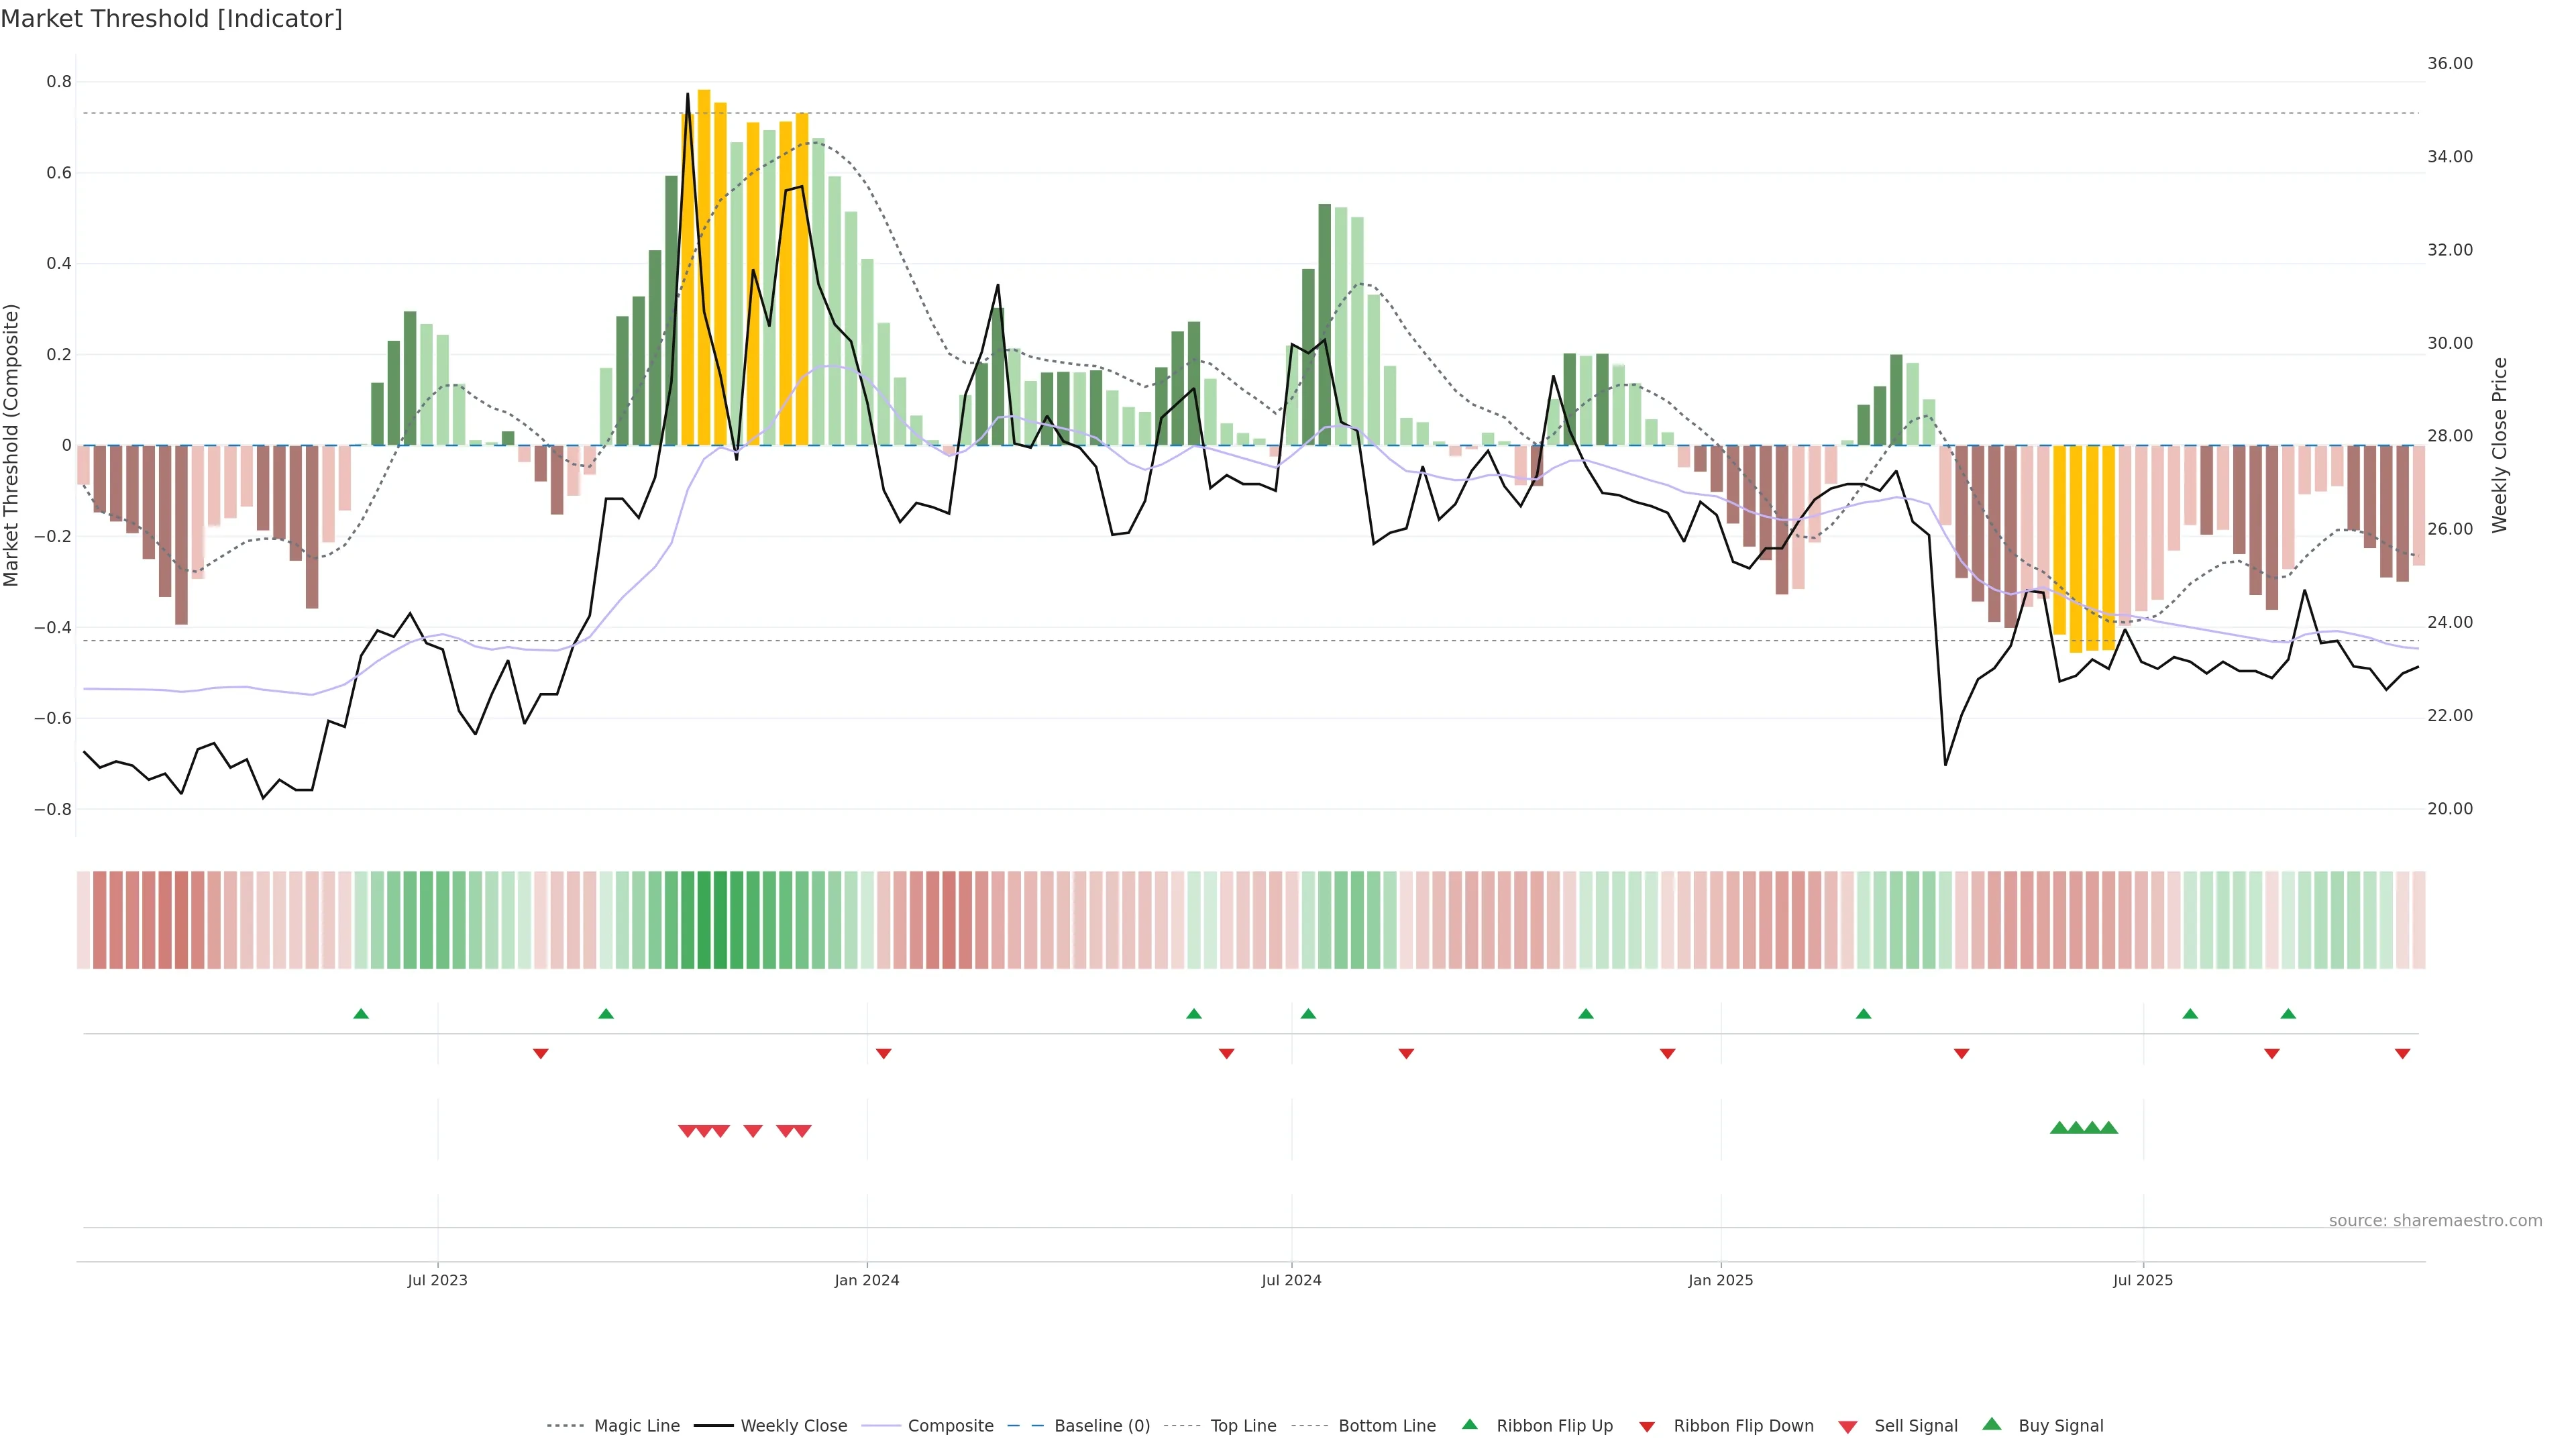Click the first green Ribbon Flip Up marker before Jul 2023

coord(361,1014)
